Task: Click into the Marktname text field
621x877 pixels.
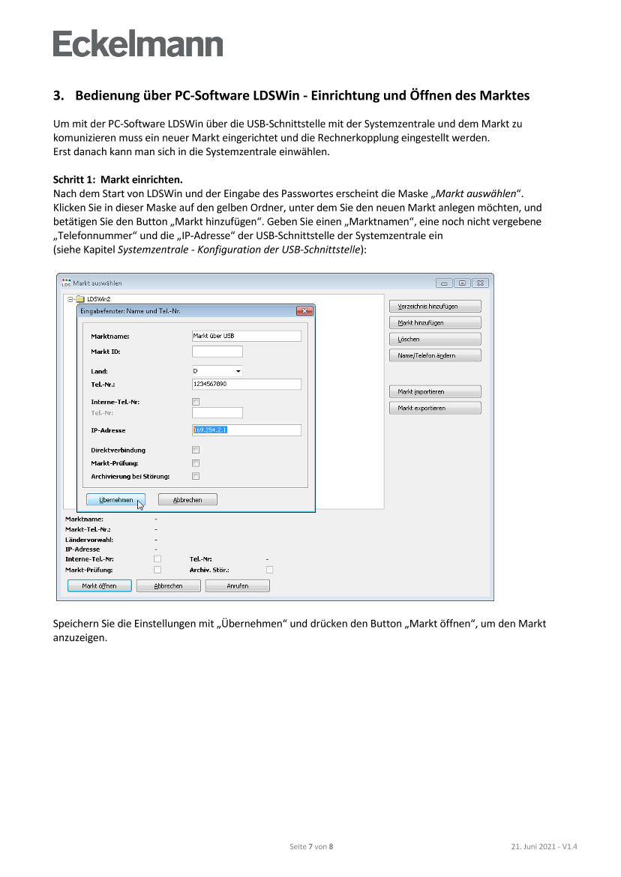Action: 246,336
